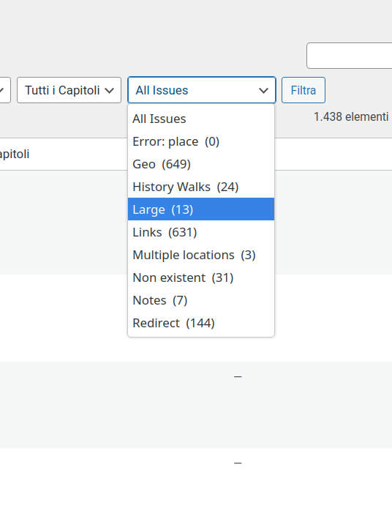This screenshot has width=392, height=522.
Task: Select the highlighted 'Large (13)' option
Action: click(201, 209)
